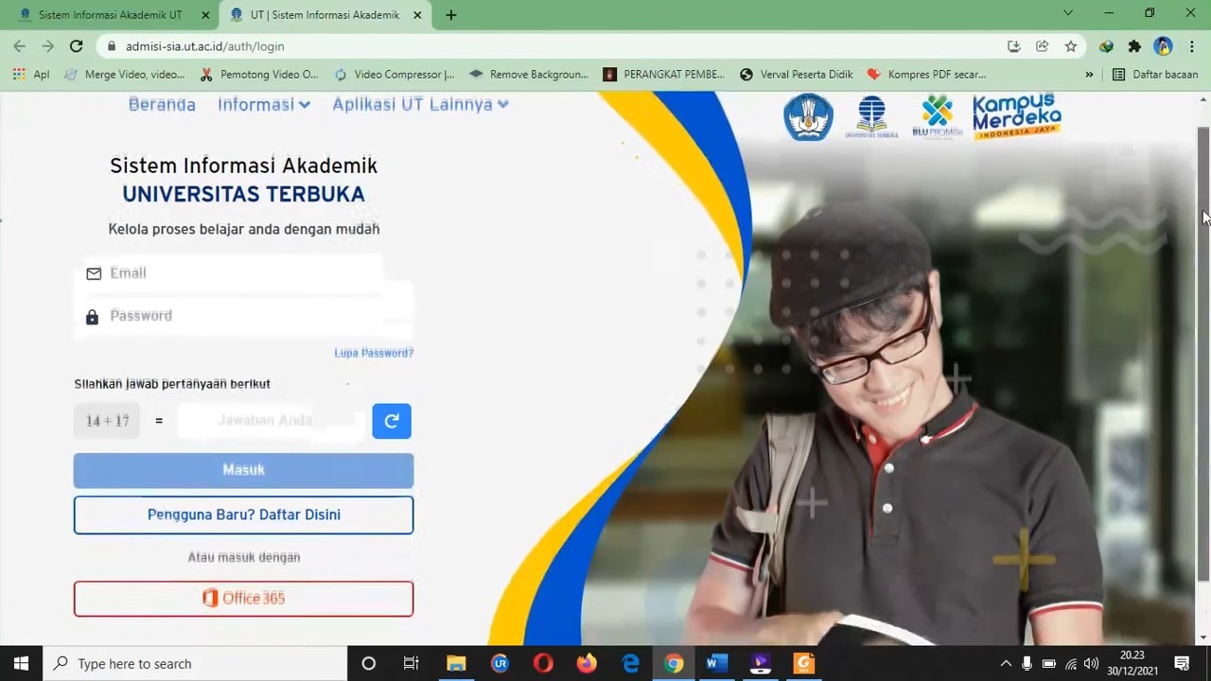This screenshot has height=681, width=1211.
Task: Click the Lupa Password? link
Action: tap(374, 353)
